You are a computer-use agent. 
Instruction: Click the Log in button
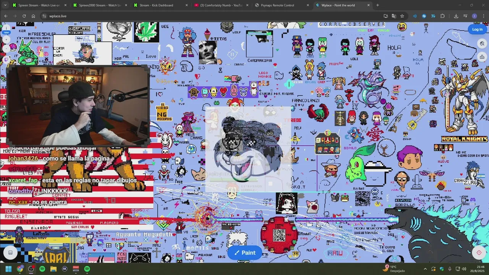tap(477, 29)
